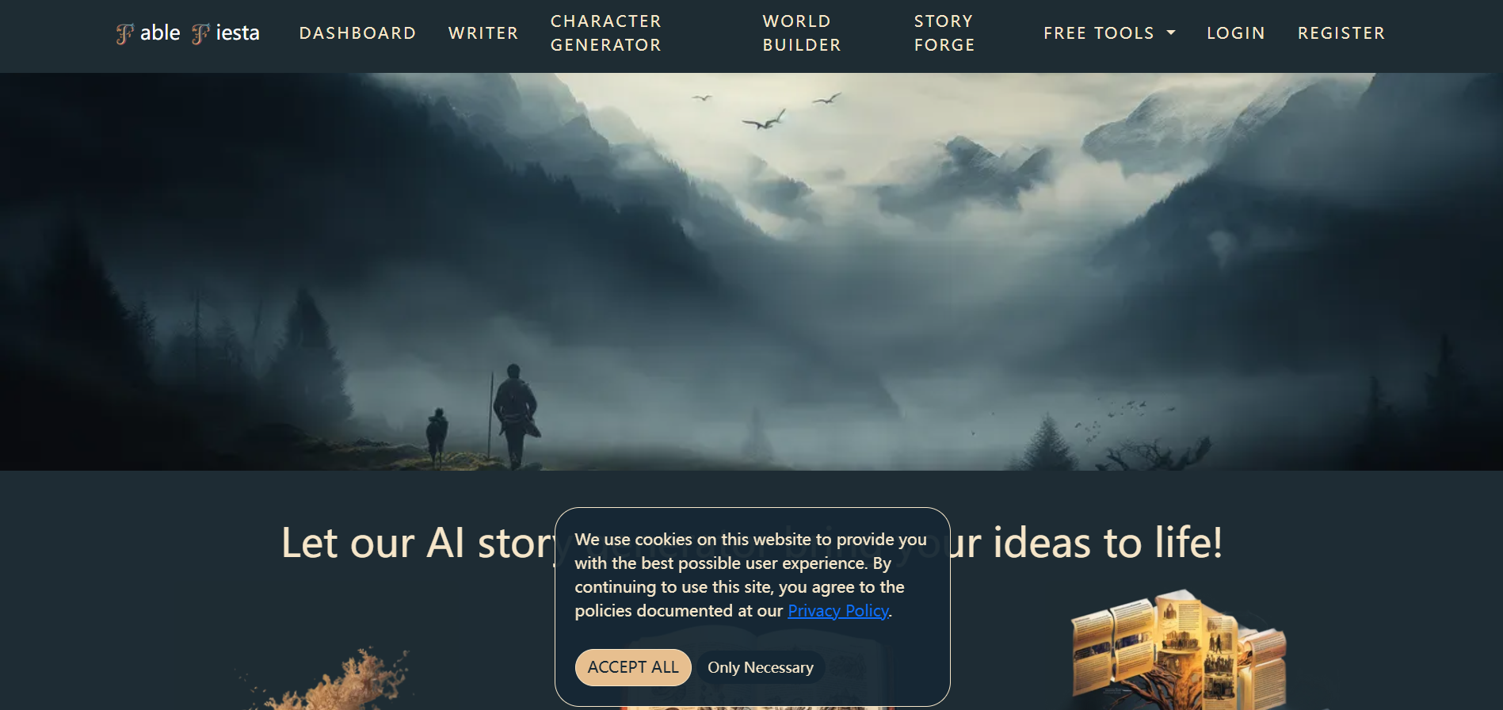1503x710 pixels.
Task: Open the Dashboard page
Action: tap(357, 33)
